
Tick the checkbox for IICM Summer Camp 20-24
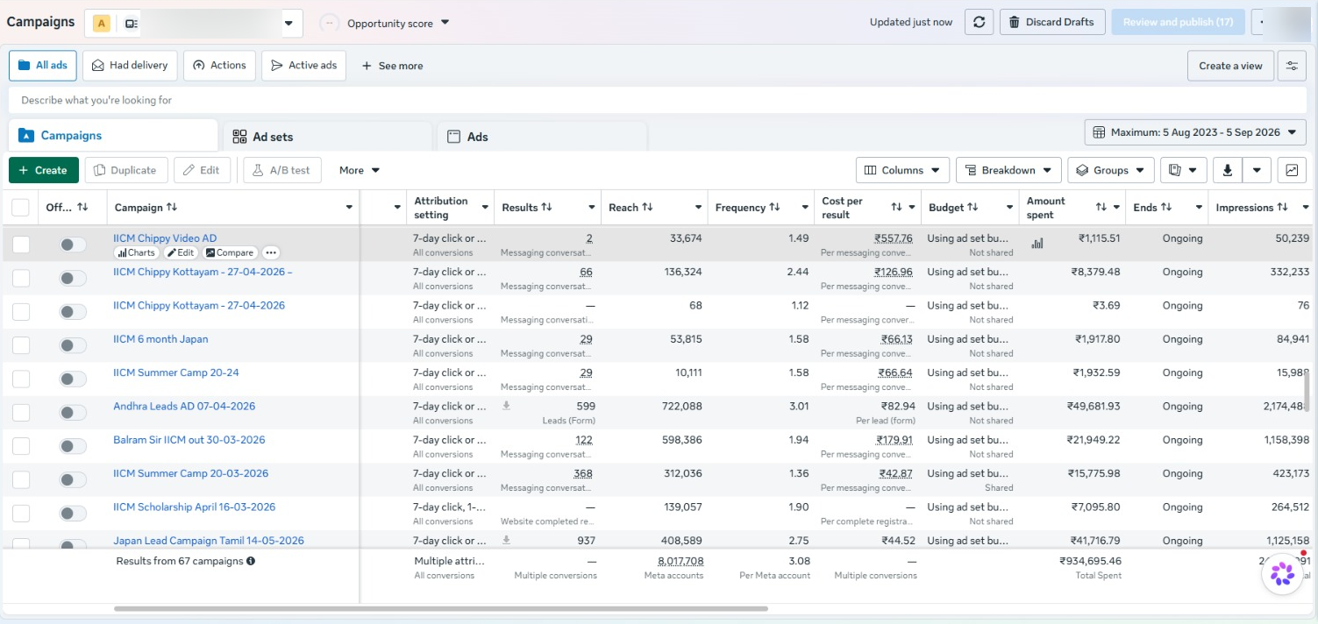point(21,379)
